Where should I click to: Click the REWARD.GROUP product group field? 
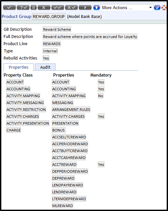(x=49, y=17)
